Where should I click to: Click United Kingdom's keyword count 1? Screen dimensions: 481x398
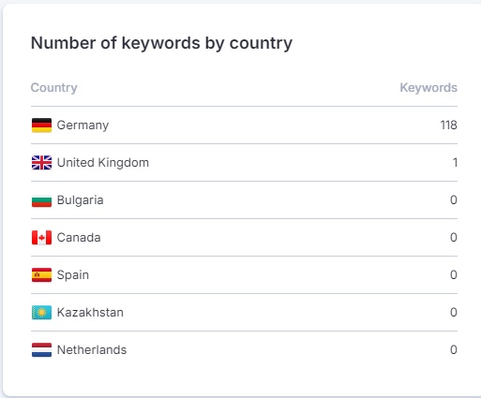455,163
